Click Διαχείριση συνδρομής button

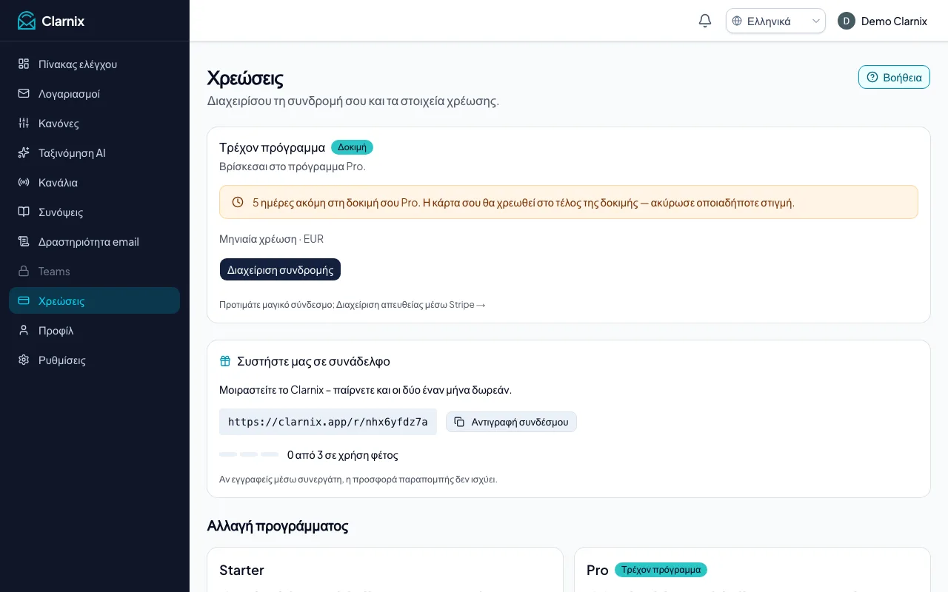[x=280, y=269]
